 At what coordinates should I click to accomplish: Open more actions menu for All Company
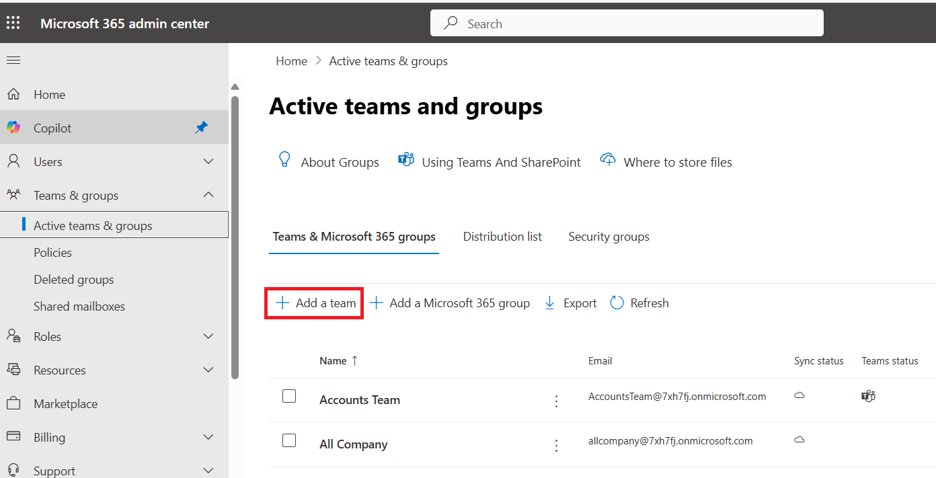point(556,445)
